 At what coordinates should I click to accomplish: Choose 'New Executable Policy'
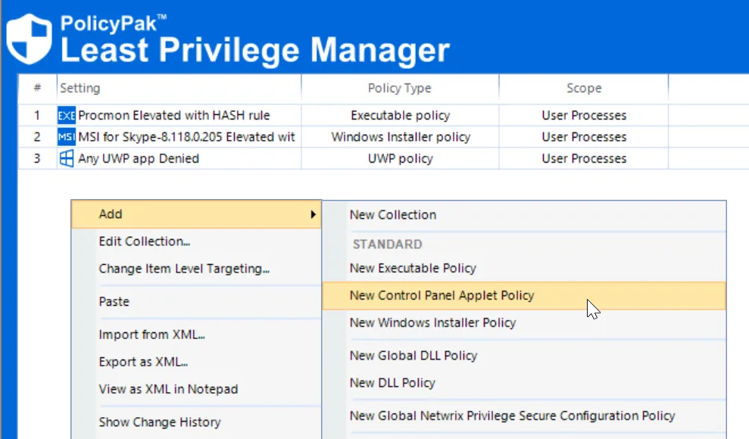pyautogui.click(x=413, y=268)
